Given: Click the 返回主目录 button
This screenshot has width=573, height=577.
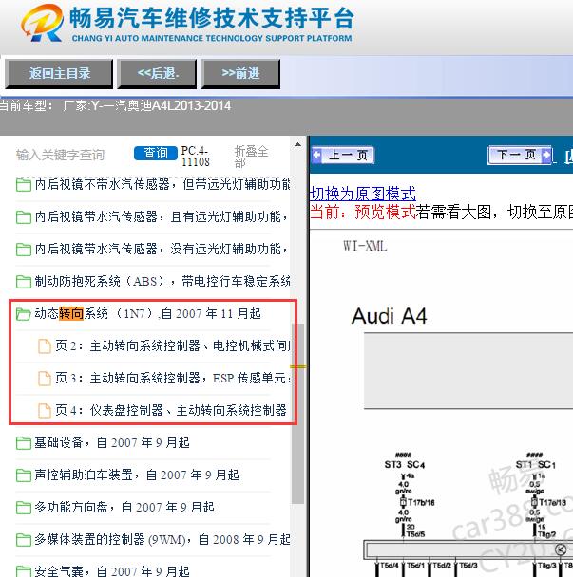Looking at the screenshot, I should tap(59, 74).
